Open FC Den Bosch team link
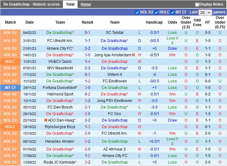 click(x=60, y=107)
